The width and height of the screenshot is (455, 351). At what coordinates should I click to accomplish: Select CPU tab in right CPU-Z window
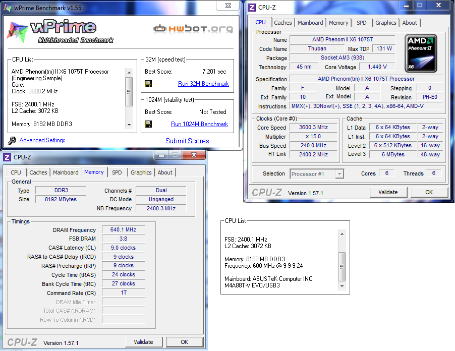pyautogui.click(x=260, y=22)
